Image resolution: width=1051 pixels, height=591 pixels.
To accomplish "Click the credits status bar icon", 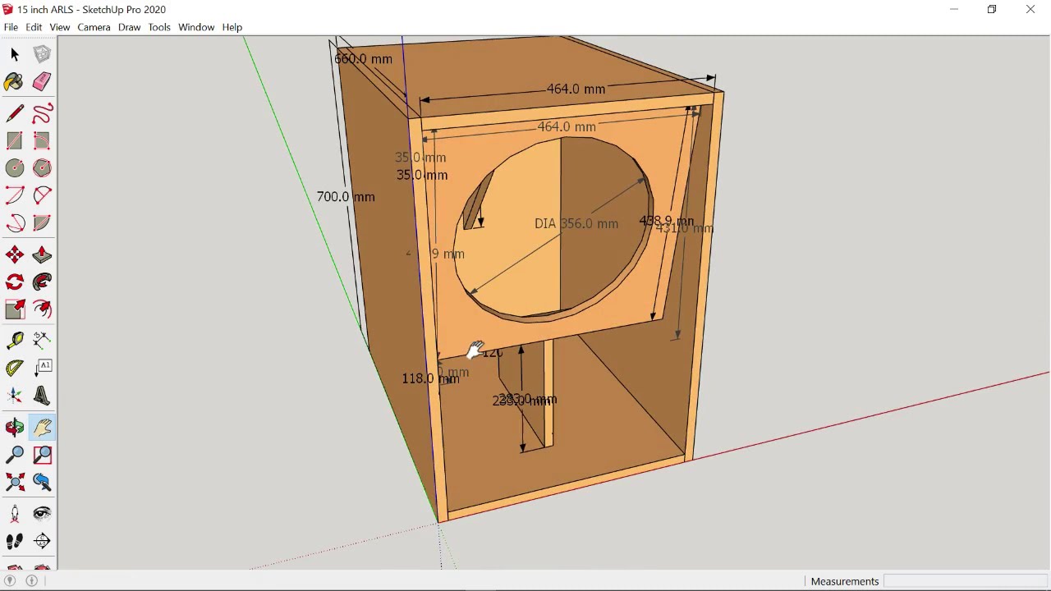I will [32, 581].
